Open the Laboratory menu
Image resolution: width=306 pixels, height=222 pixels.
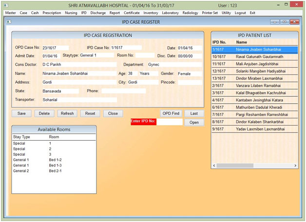tap(170, 13)
